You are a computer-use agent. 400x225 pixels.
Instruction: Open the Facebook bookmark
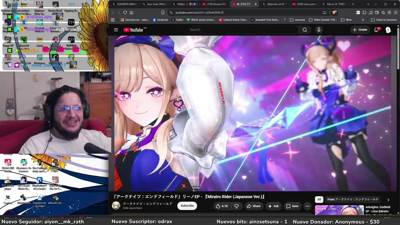pyautogui.click(x=160, y=20)
